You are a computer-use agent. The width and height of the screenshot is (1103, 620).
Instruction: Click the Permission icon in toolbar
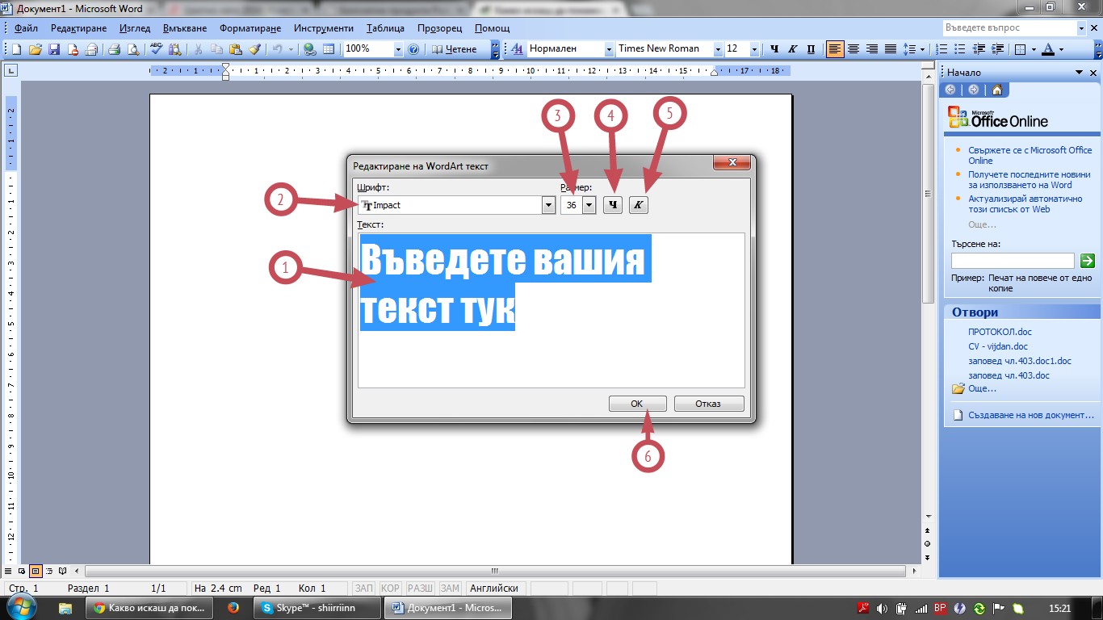coord(73,49)
